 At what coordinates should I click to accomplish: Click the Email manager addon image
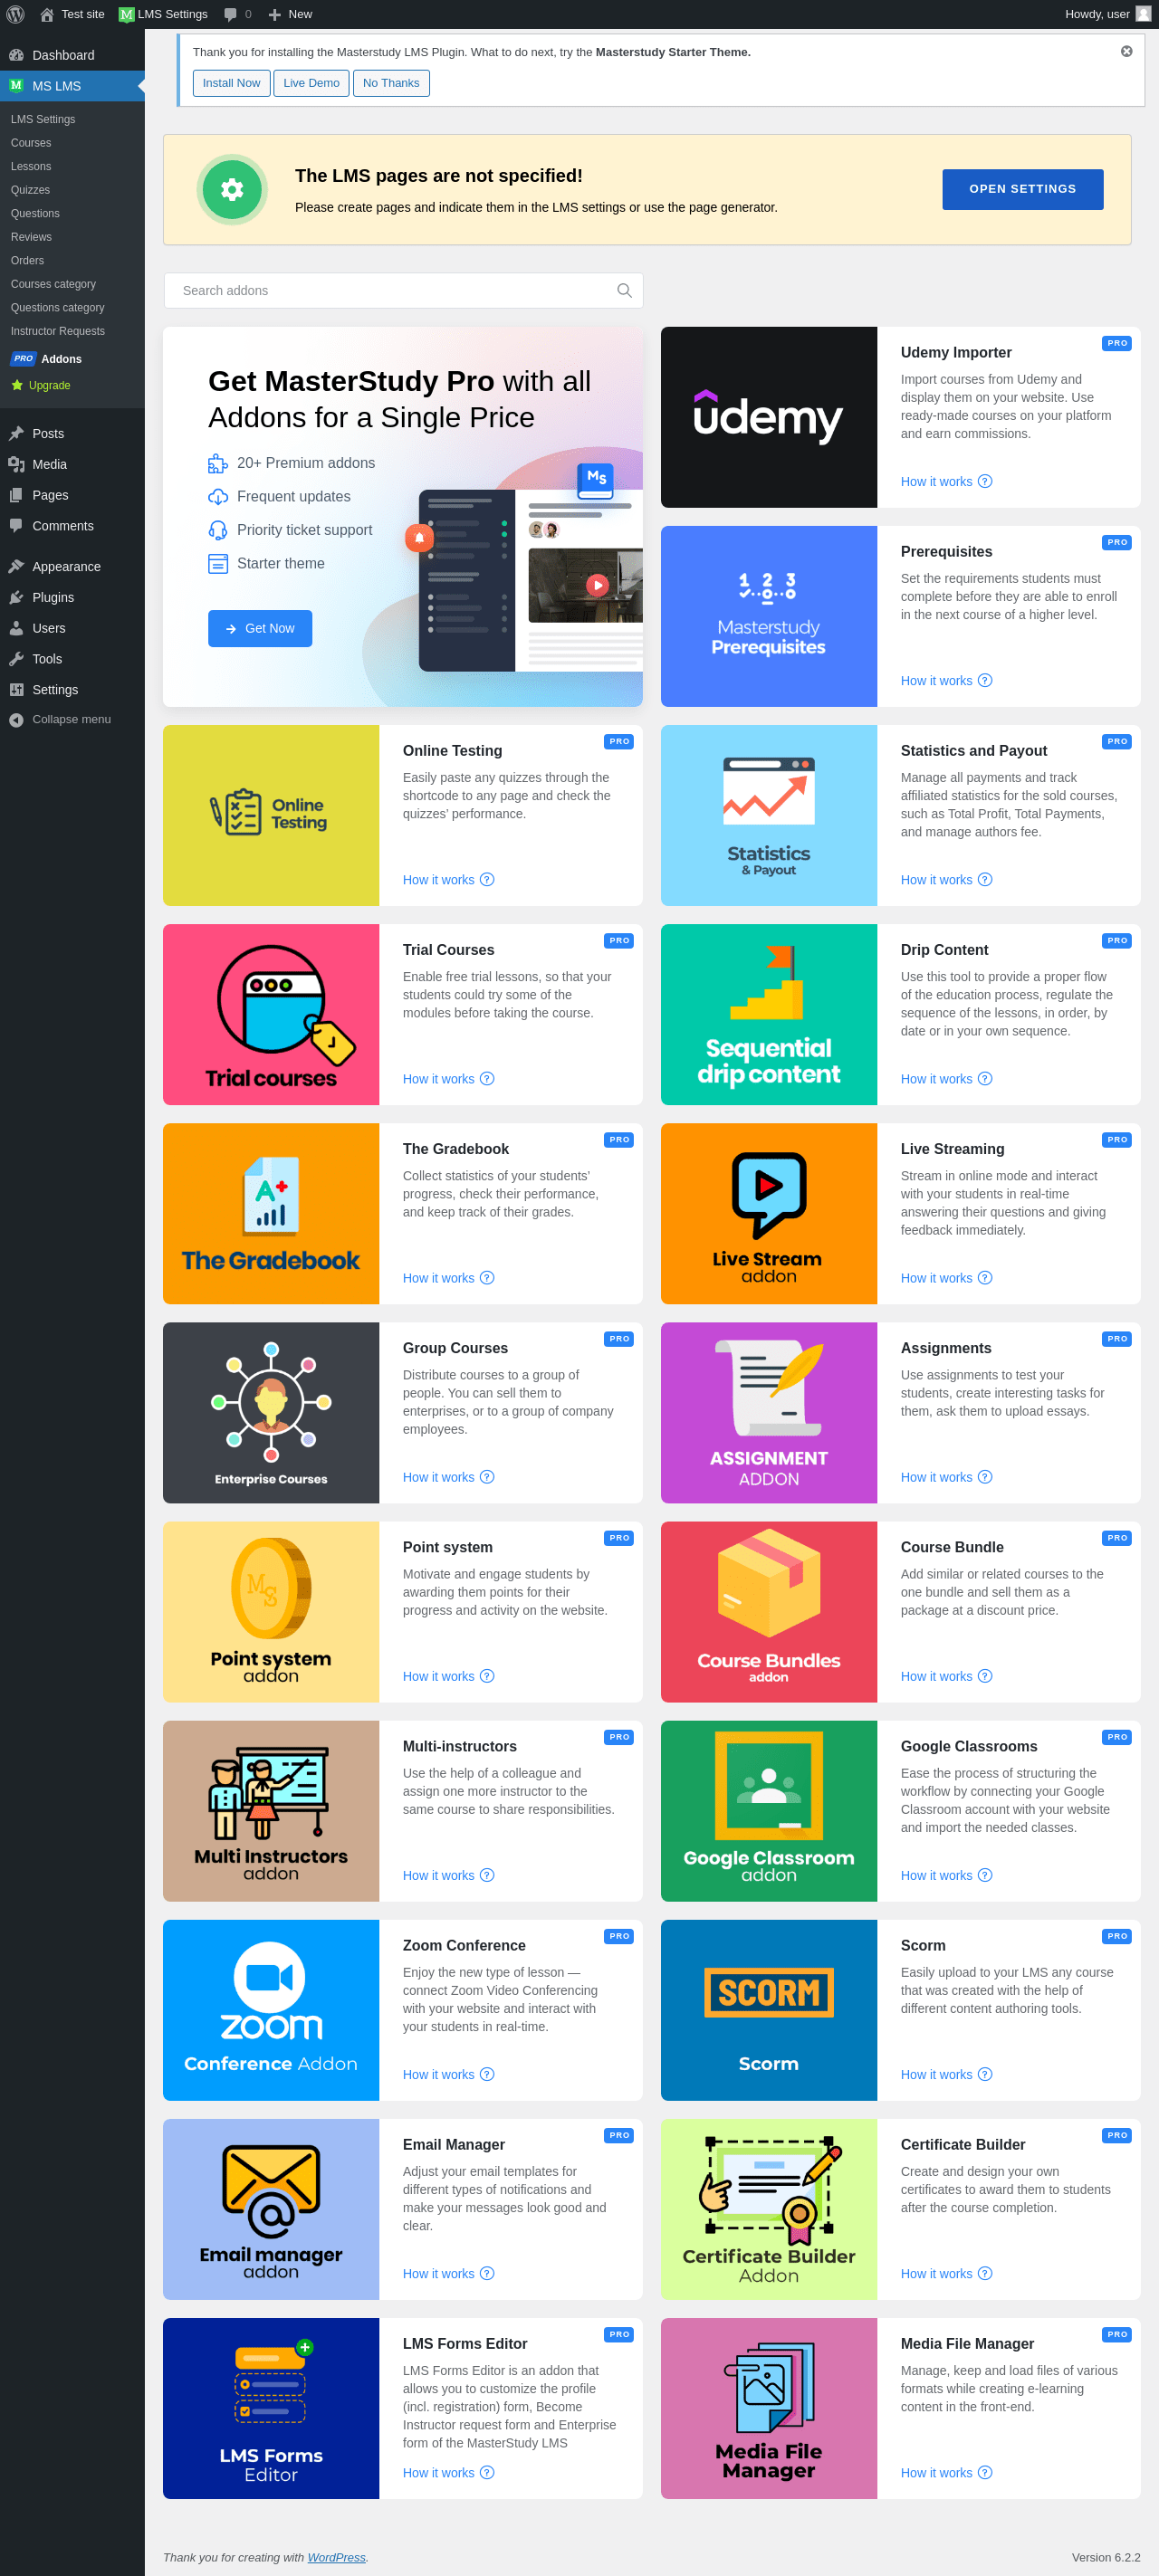point(271,2208)
